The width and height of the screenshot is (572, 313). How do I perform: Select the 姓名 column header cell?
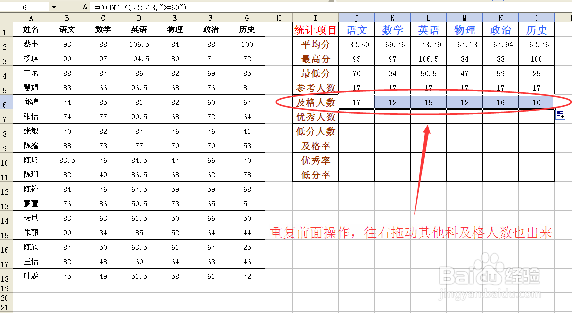tap(31, 30)
